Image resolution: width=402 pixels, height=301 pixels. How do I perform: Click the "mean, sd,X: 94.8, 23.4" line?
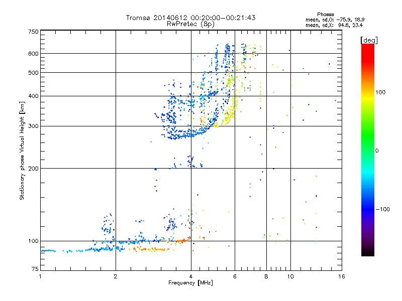point(334,25)
